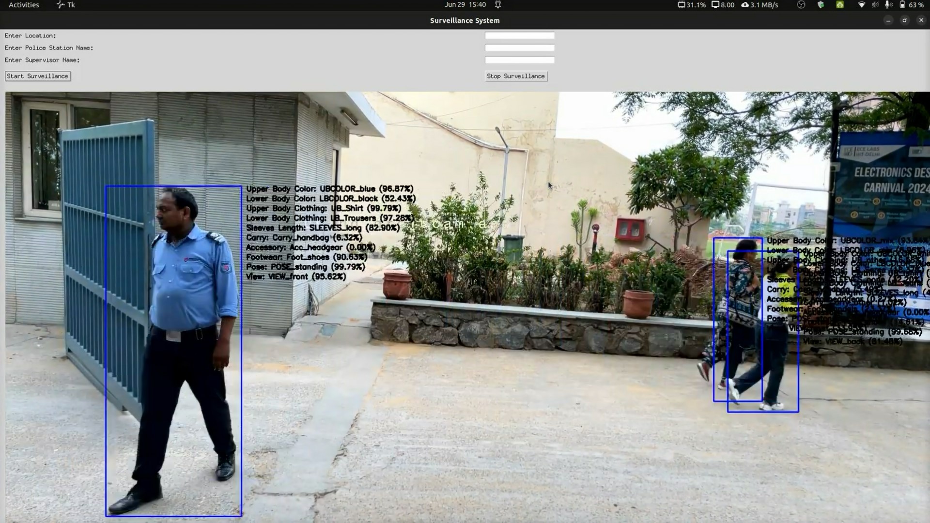Image resolution: width=930 pixels, height=523 pixels.
Task: Click the Supervisor Name input field
Action: coord(519,60)
